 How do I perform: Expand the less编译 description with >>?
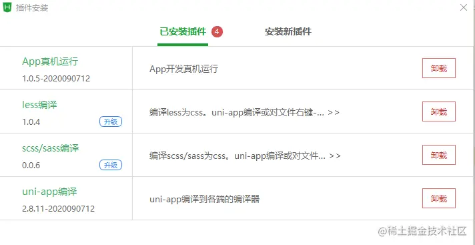tap(334, 113)
